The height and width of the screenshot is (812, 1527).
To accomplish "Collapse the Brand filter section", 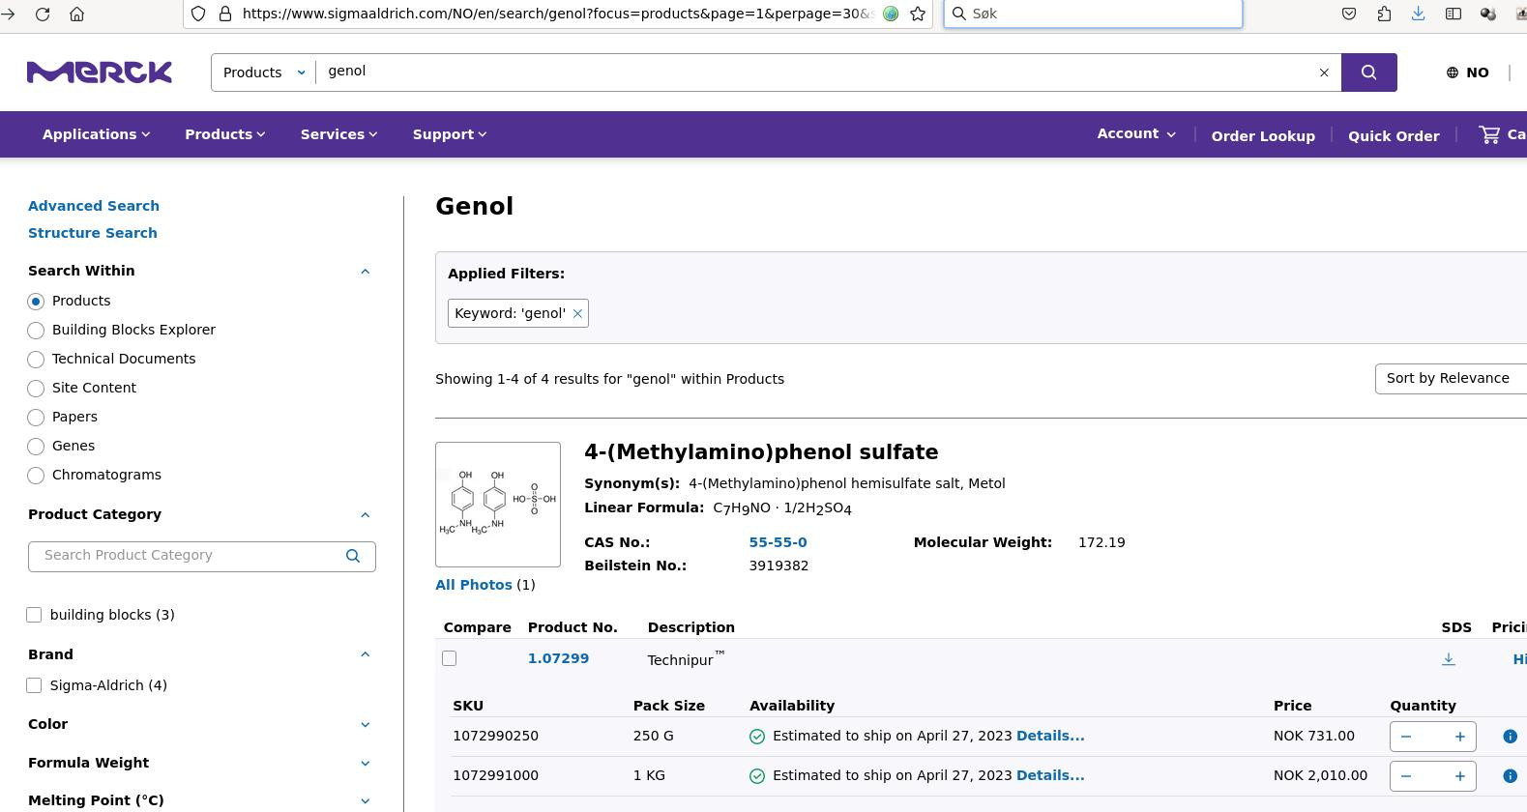I will point(365,654).
